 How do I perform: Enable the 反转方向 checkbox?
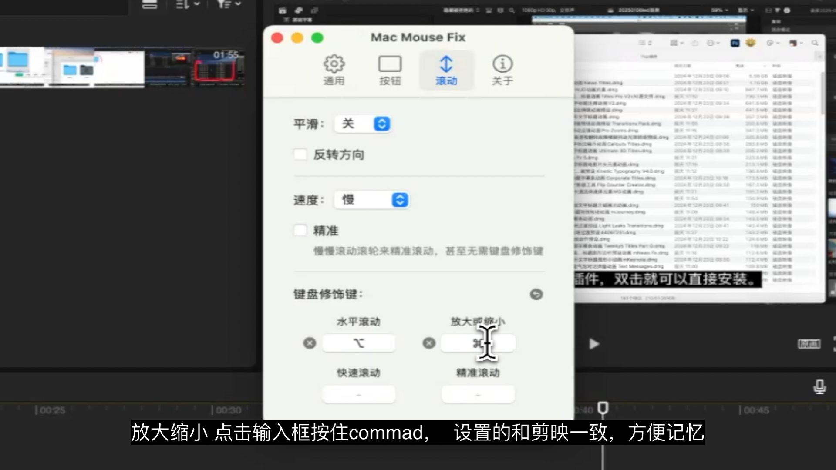click(x=300, y=154)
